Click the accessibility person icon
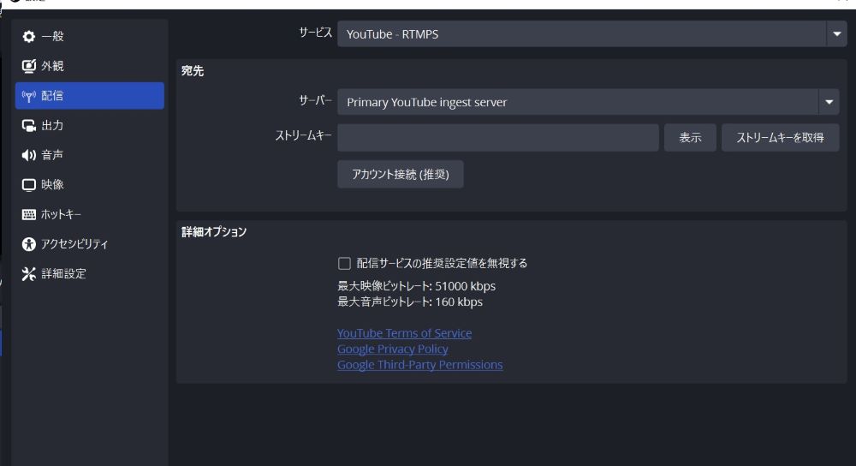Viewport: 856px width, 466px height. click(28, 244)
